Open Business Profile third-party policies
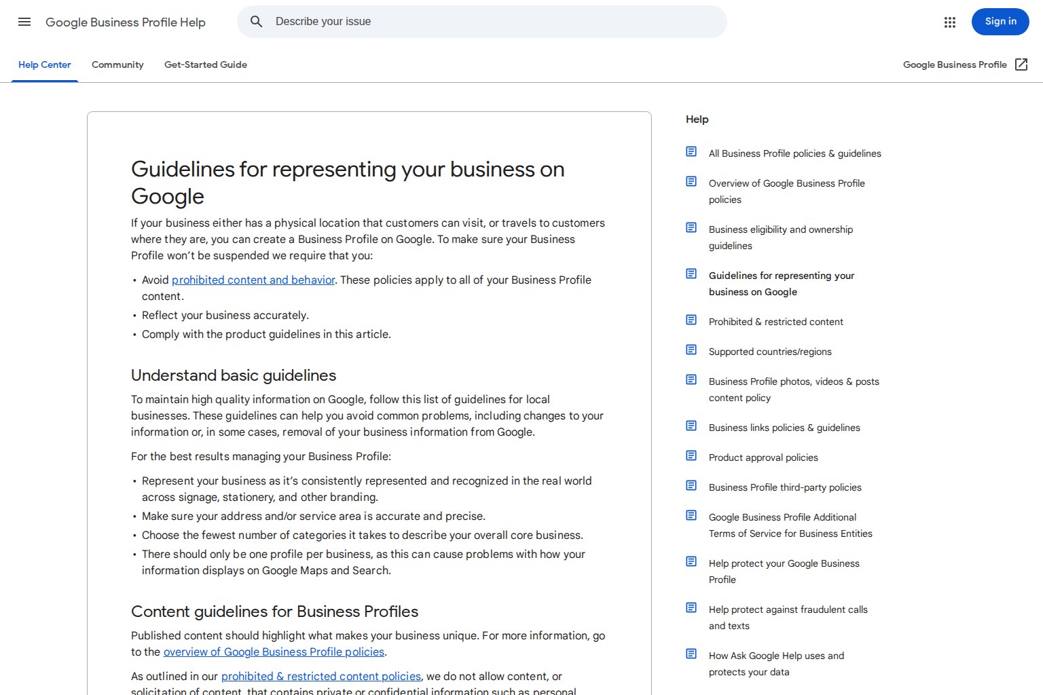 tap(785, 487)
